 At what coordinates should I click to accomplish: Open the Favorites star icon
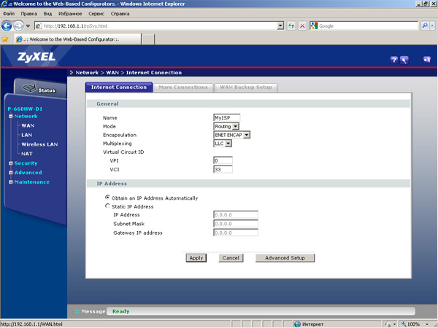pos(5,39)
